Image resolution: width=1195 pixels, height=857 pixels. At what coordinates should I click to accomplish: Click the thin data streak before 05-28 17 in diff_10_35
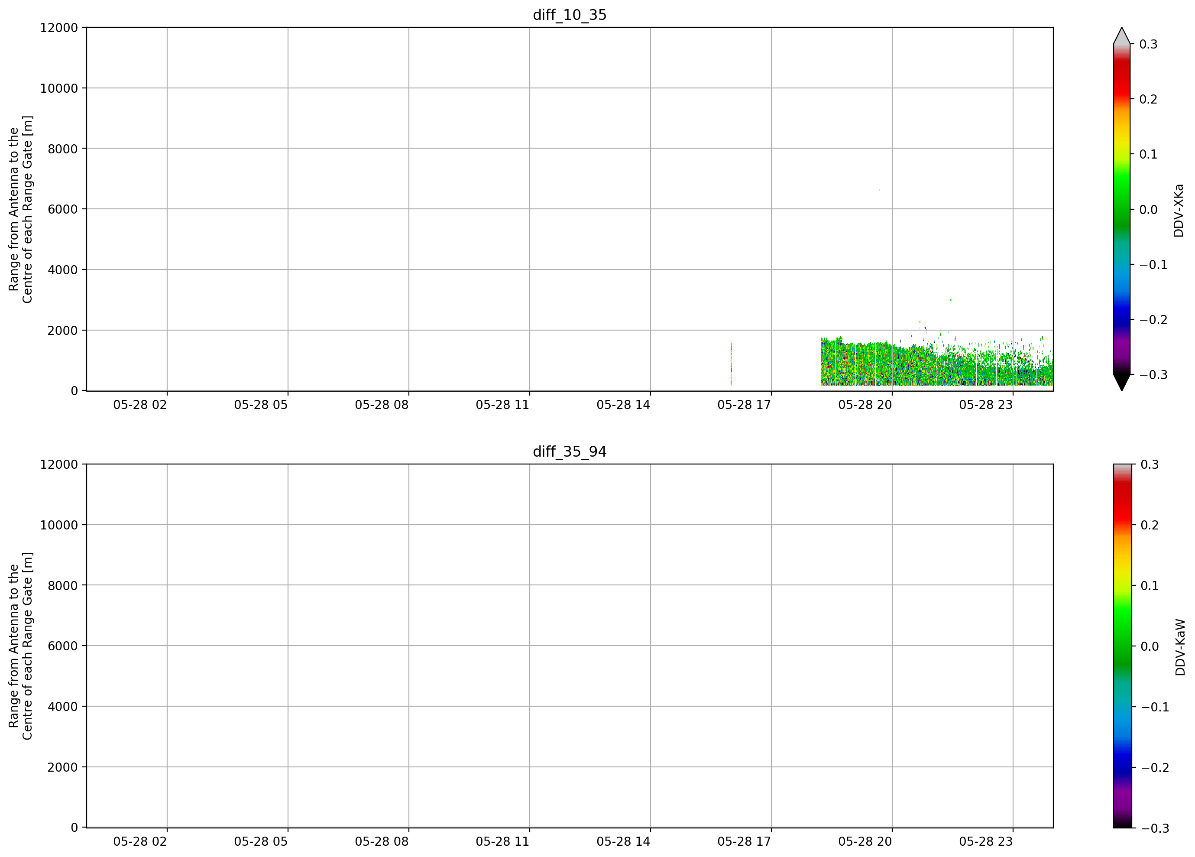(731, 363)
